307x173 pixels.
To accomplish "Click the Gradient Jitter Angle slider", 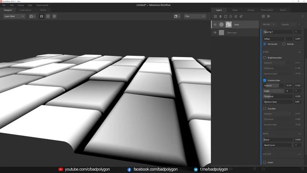I will pyautogui.click(x=273, y=91).
